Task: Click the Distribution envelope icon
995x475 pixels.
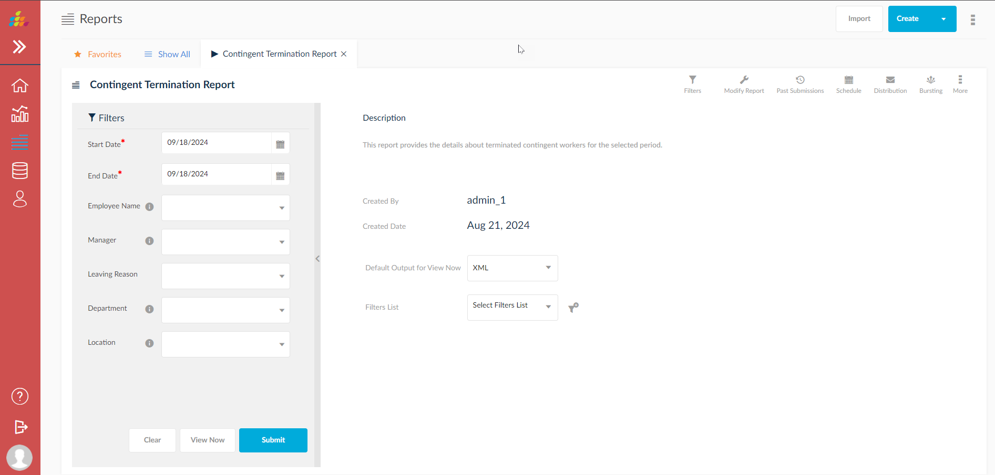Action: click(890, 83)
